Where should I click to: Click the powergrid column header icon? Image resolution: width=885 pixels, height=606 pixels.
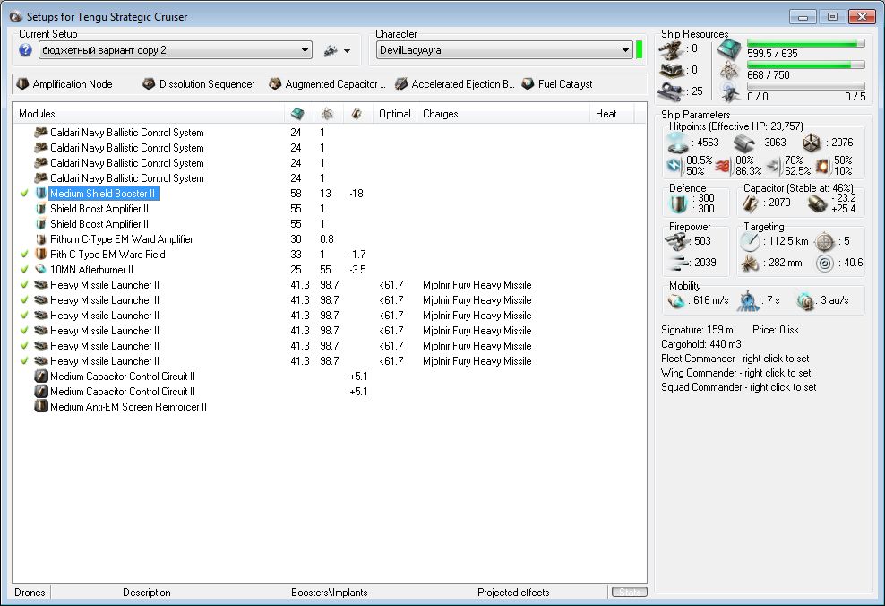click(x=327, y=114)
